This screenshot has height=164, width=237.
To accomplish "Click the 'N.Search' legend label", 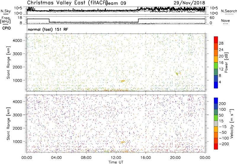I will (229, 11).
